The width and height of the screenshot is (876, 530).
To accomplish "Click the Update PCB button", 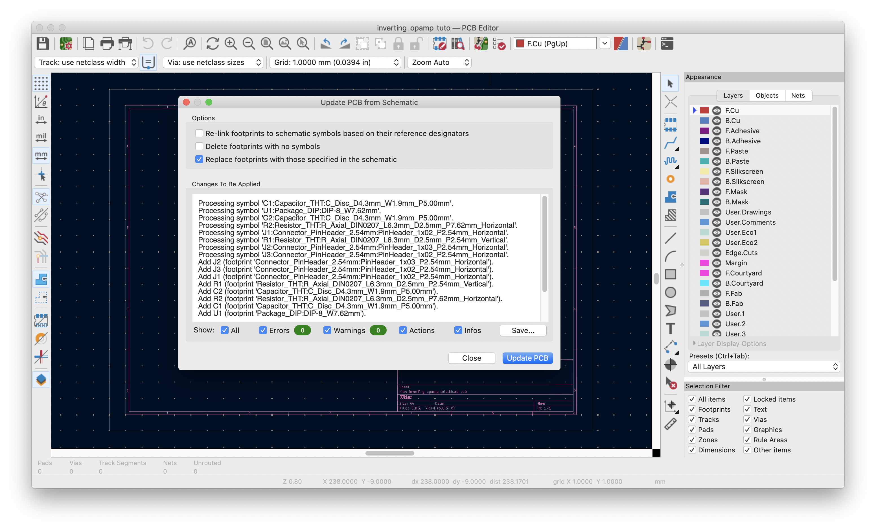I will pos(527,358).
